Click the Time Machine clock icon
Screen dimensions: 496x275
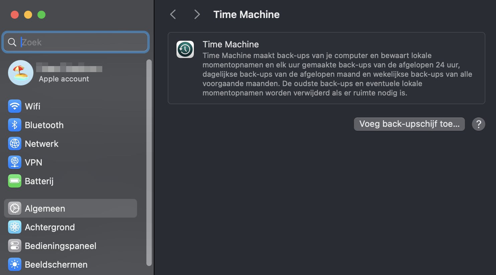coord(185,49)
